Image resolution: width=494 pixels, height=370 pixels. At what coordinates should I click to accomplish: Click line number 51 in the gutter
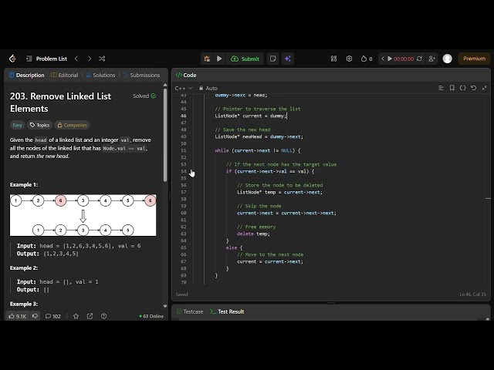[x=184, y=150]
